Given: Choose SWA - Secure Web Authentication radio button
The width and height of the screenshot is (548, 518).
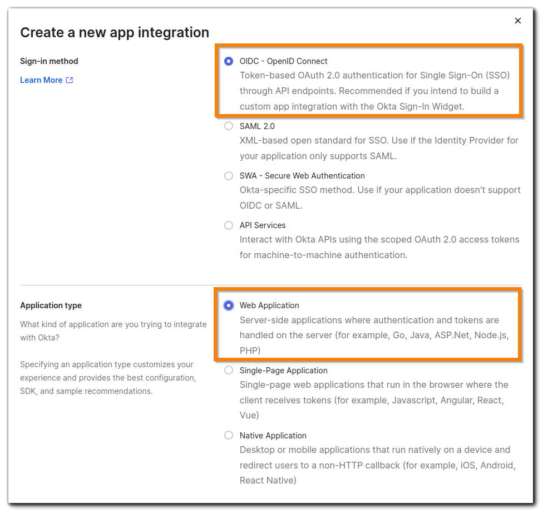Looking at the screenshot, I should (x=229, y=175).
